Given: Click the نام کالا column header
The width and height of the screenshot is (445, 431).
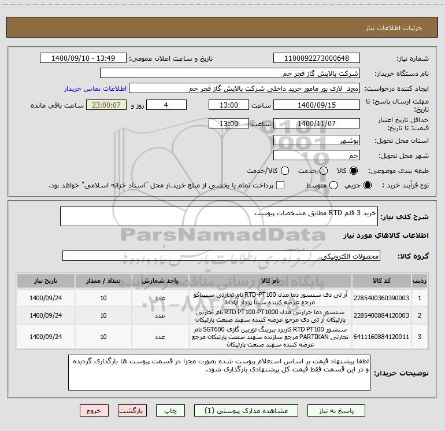Looking at the screenshot, I should click(x=270, y=281).
